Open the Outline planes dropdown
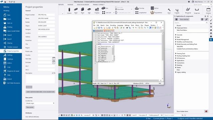 pos(154,115)
